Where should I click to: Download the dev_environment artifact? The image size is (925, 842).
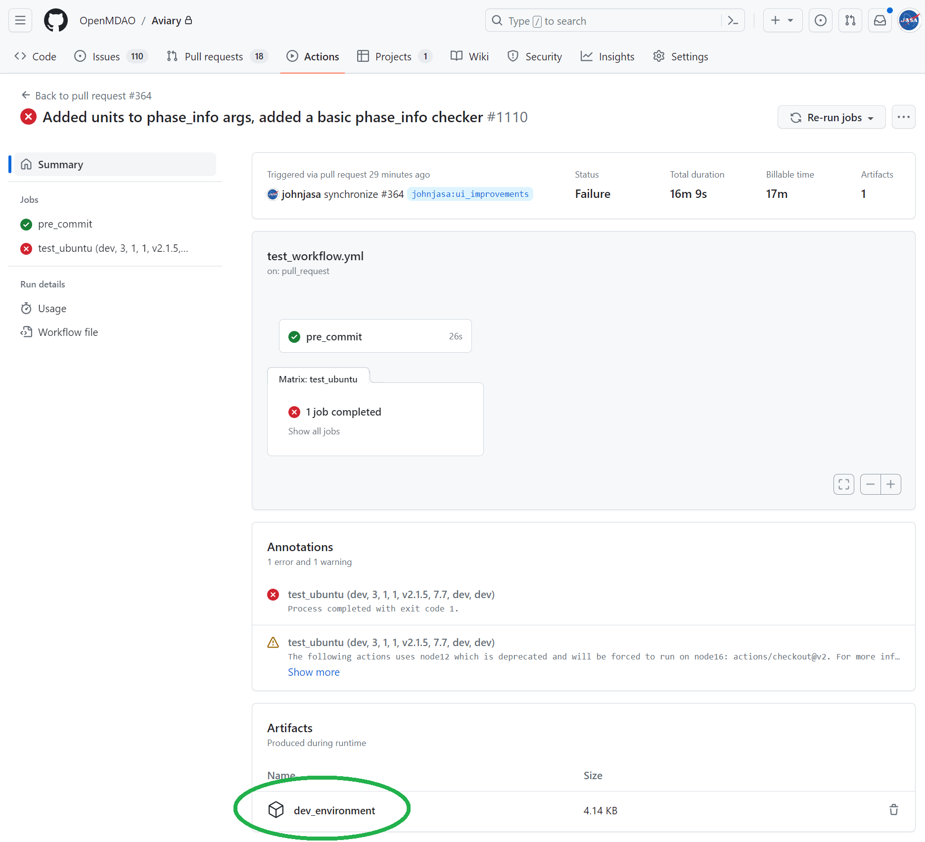(334, 810)
